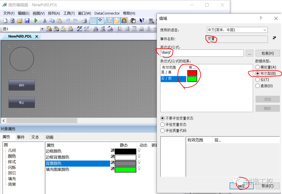Cut the selection using the scissors icon

44,21
